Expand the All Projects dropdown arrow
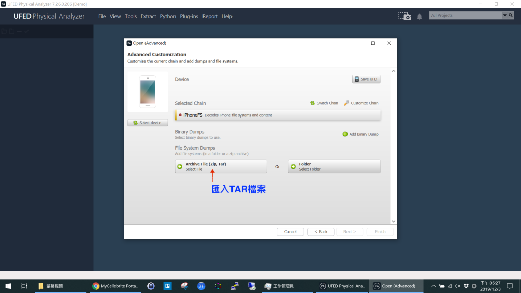521x293 pixels. pyautogui.click(x=504, y=15)
